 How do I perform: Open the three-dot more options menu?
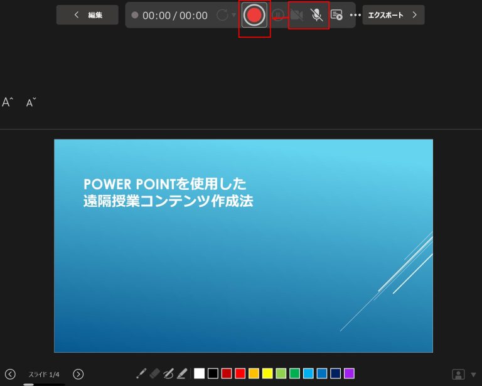[355, 15]
